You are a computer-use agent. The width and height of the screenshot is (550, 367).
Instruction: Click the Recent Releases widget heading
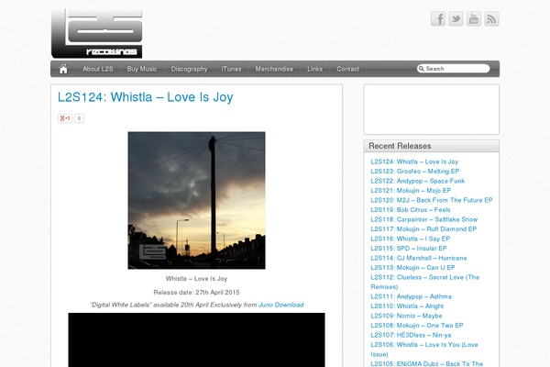[x=400, y=146]
